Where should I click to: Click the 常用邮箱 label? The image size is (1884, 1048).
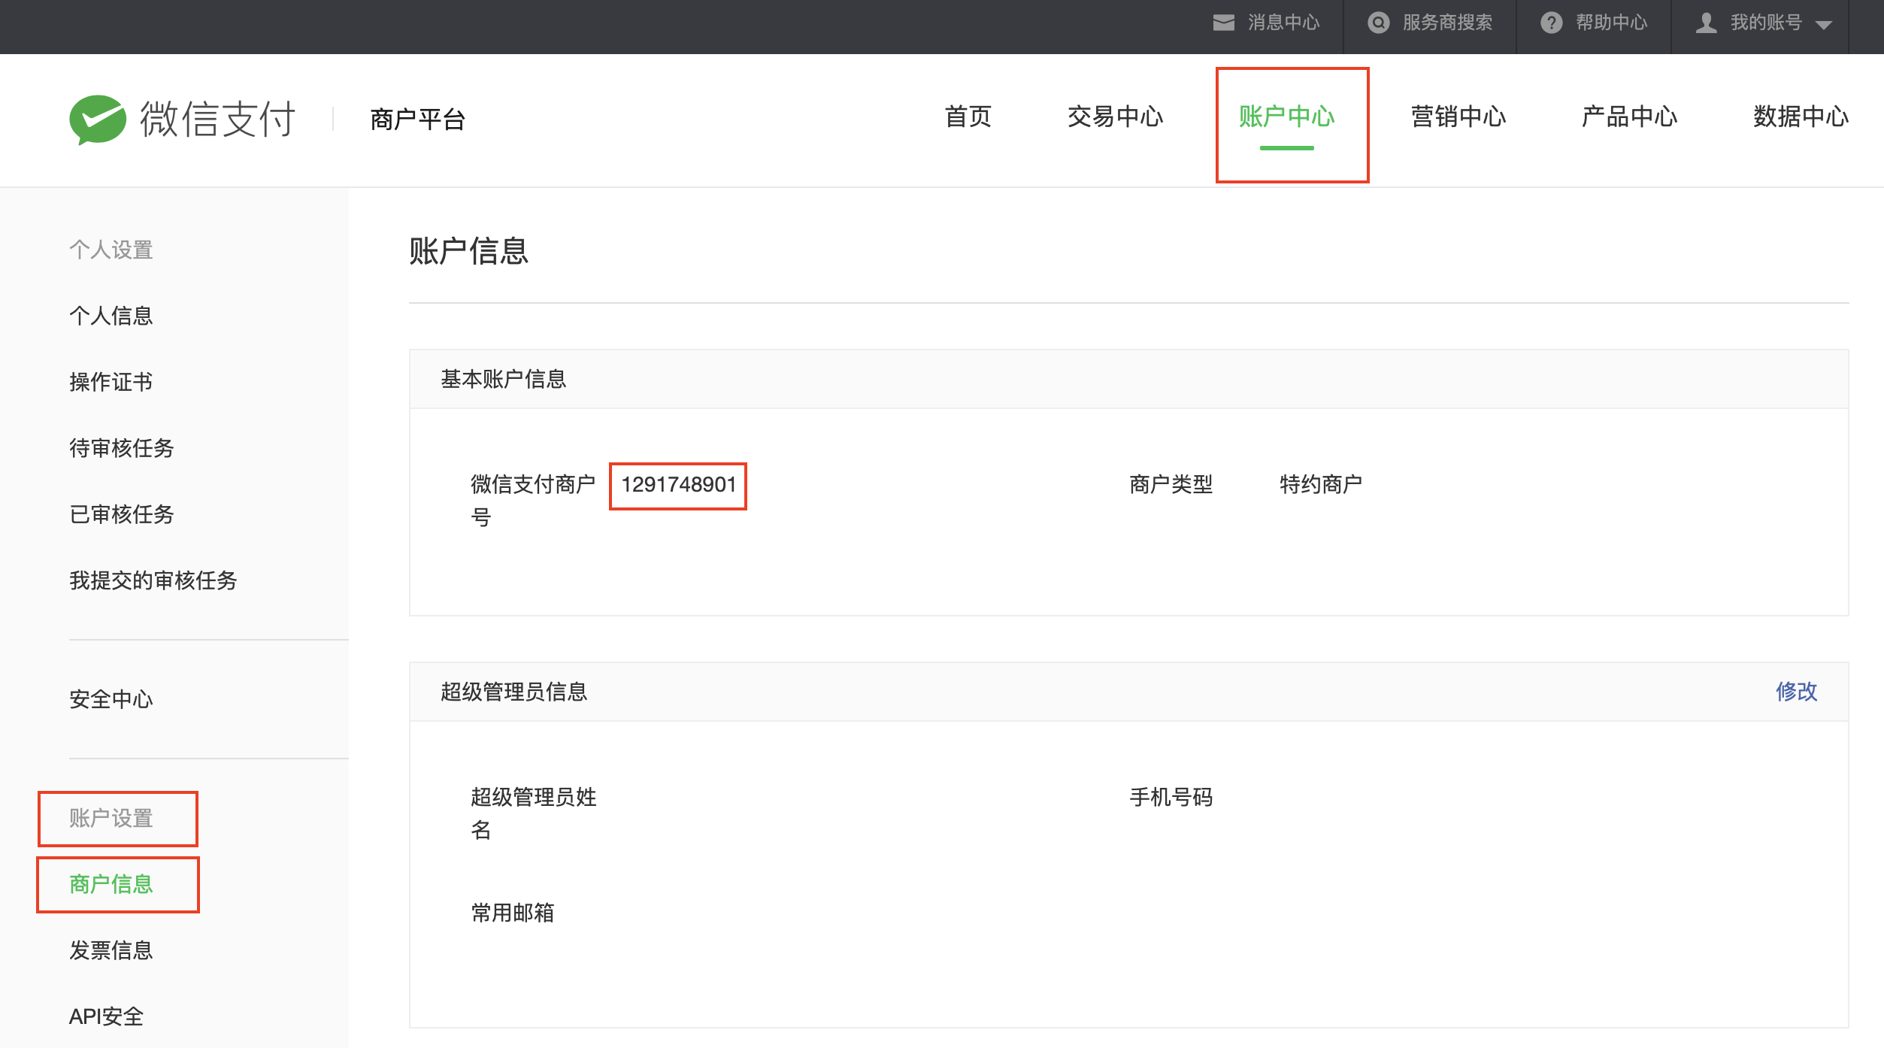pos(513,913)
